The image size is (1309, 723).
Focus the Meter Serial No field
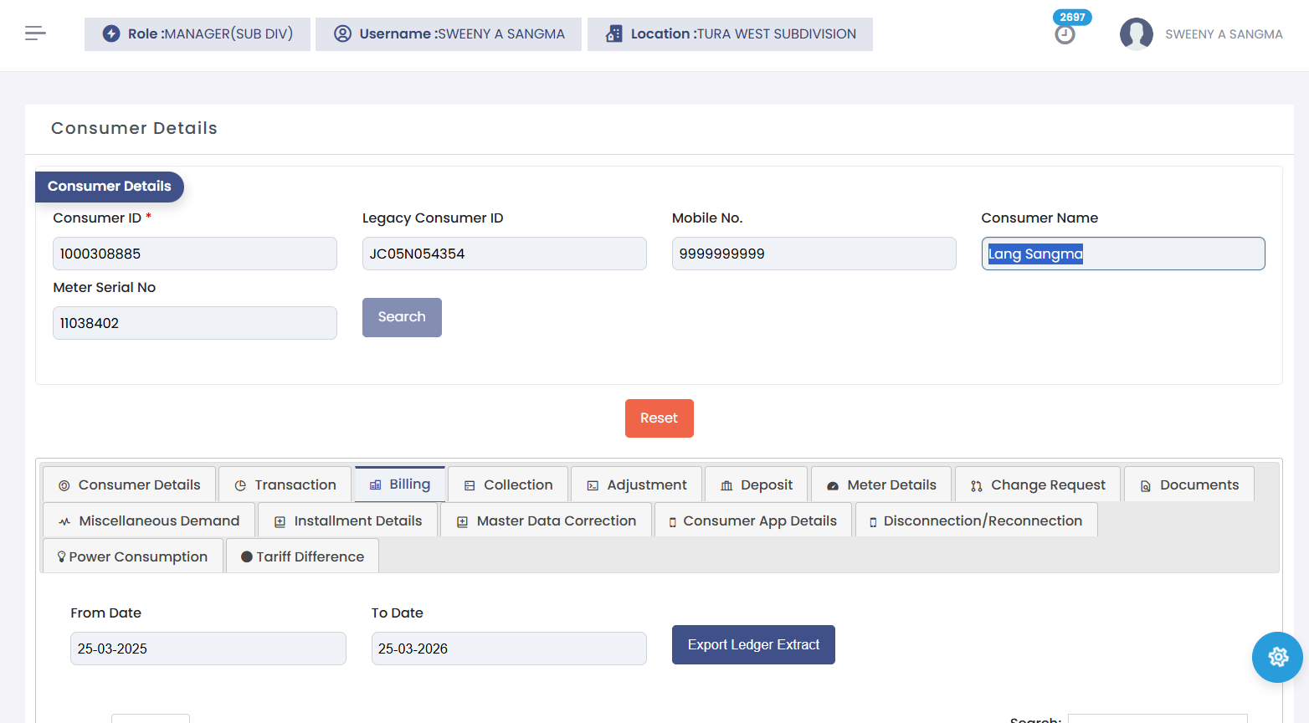pos(195,323)
